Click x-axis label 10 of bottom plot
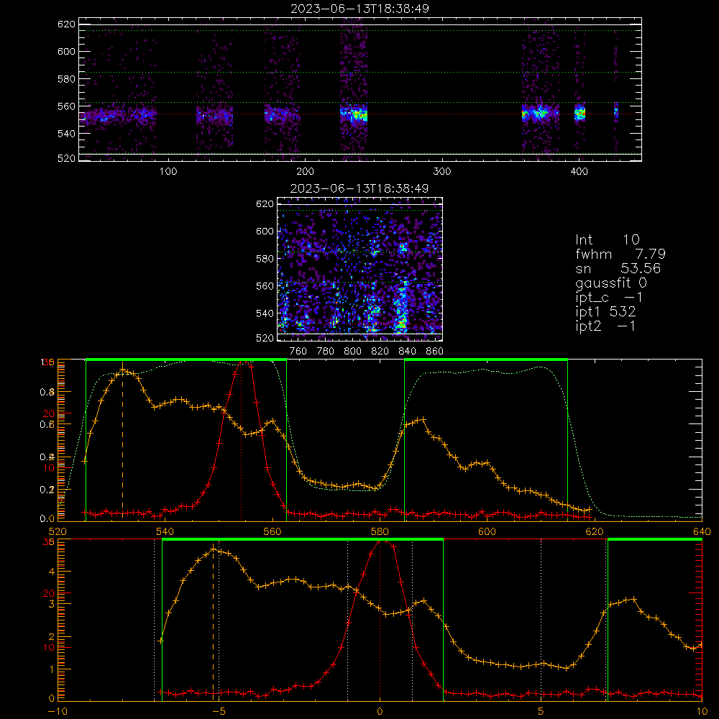 702,712
